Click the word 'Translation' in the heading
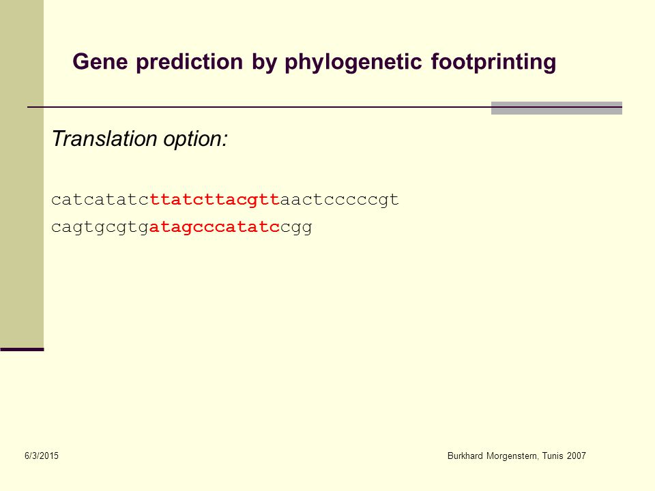The width and height of the screenshot is (655, 491). click(x=104, y=138)
